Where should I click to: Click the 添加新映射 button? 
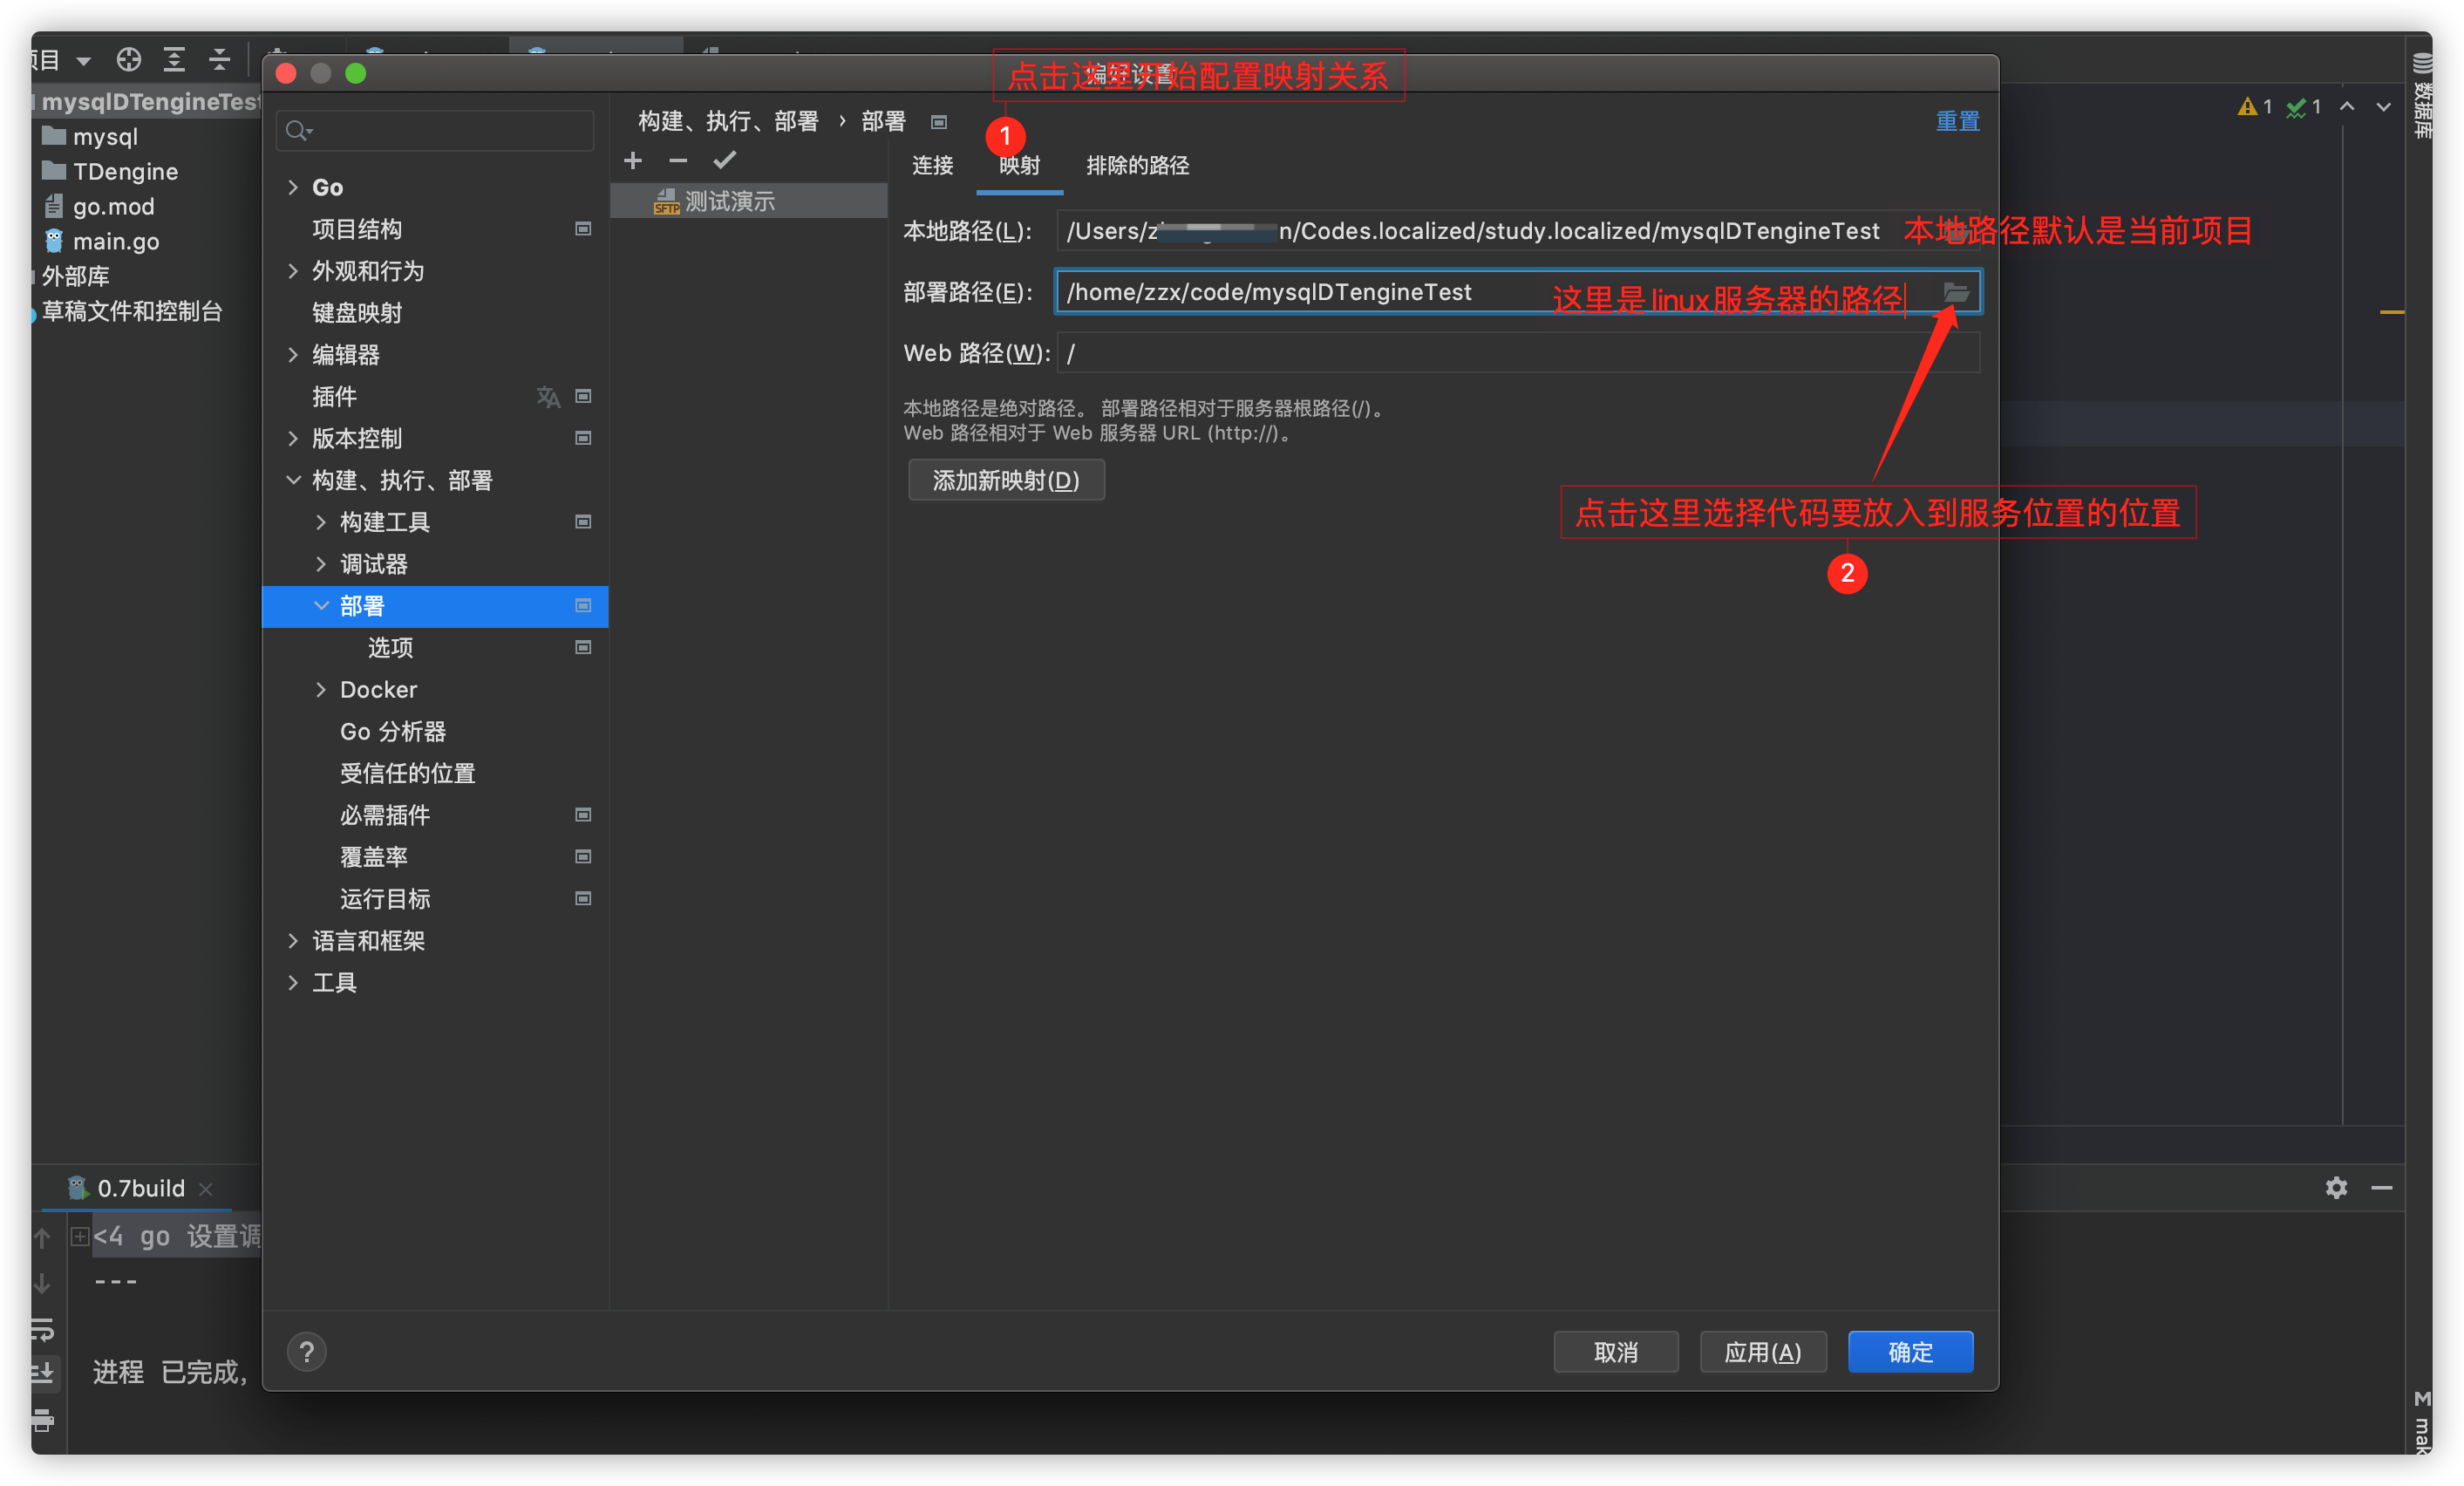point(1005,481)
